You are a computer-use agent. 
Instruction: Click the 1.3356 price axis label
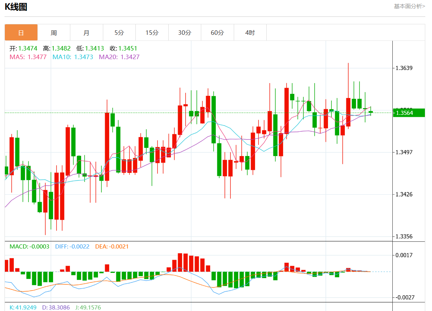(x=404, y=237)
